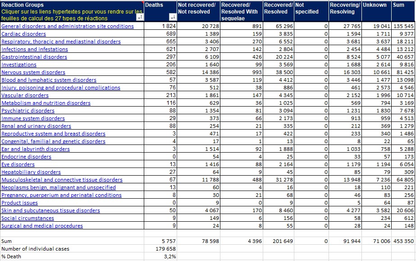This screenshot has height=261, width=416.
Task: Open Metabolism and nutrition disorders link
Action: point(46,103)
